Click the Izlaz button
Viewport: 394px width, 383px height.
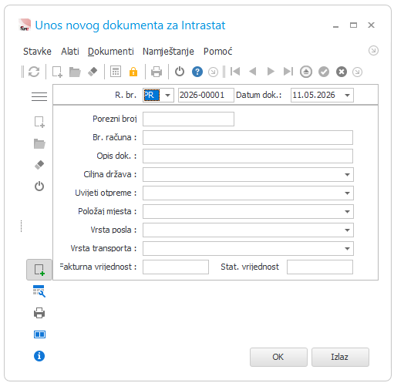coord(340,357)
